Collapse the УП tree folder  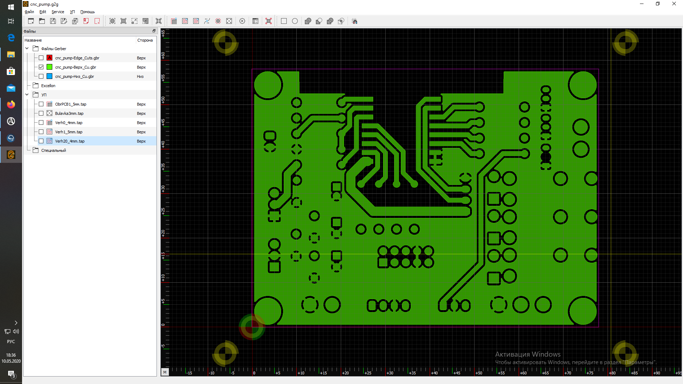(x=27, y=95)
